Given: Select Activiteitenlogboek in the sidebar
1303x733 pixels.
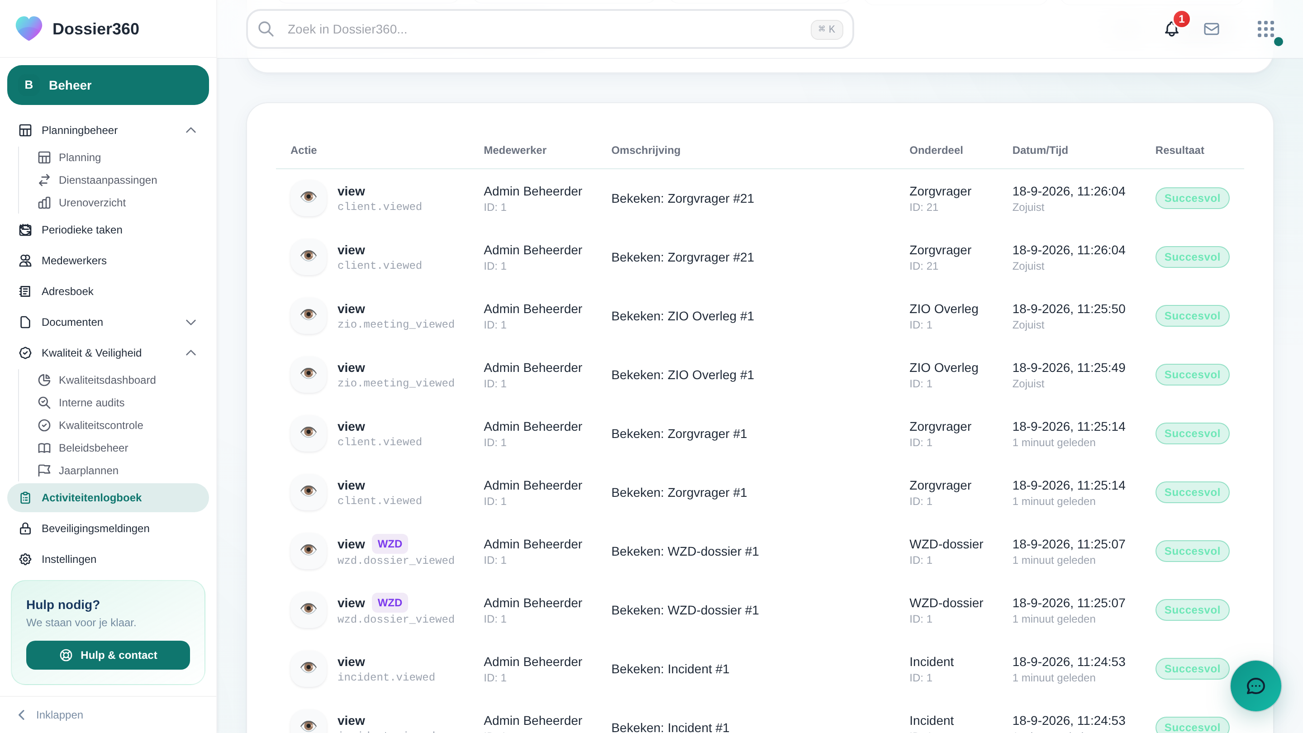Looking at the screenshot, I should tap(108, 498).
